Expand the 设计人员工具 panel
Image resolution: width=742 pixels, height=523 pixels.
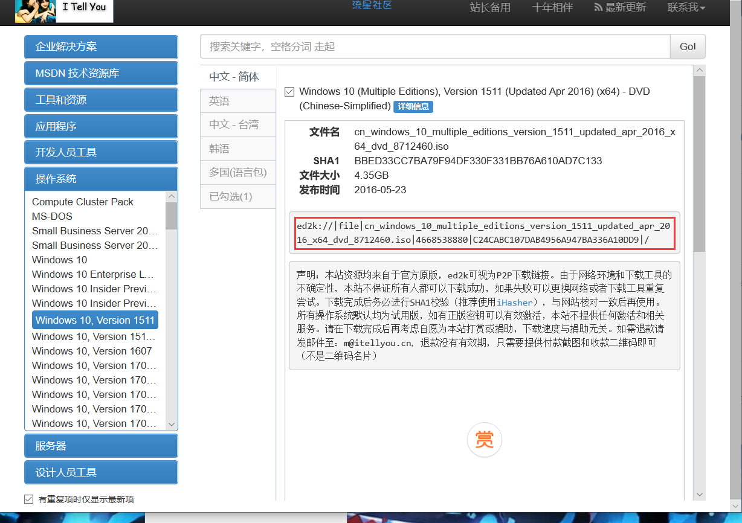[x=101, y=472]
